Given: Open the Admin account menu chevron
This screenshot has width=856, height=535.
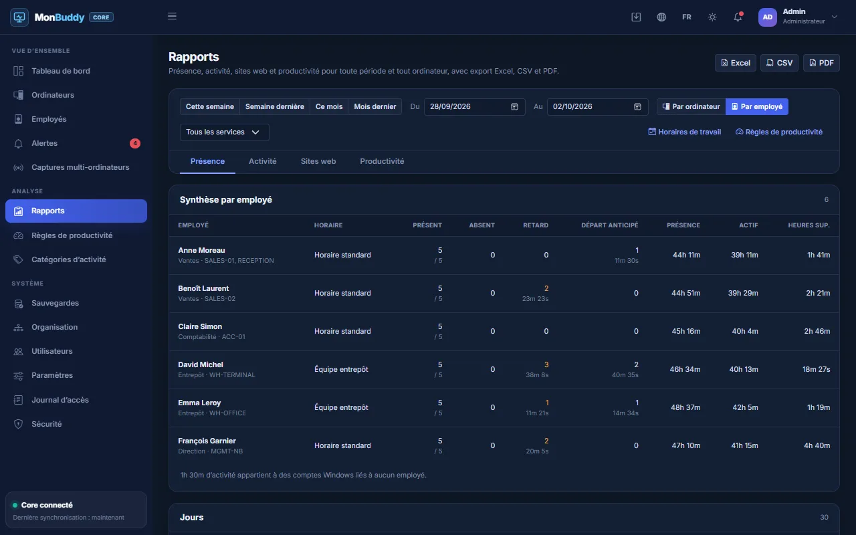Looking at the screenshot, I should (834, 17).
